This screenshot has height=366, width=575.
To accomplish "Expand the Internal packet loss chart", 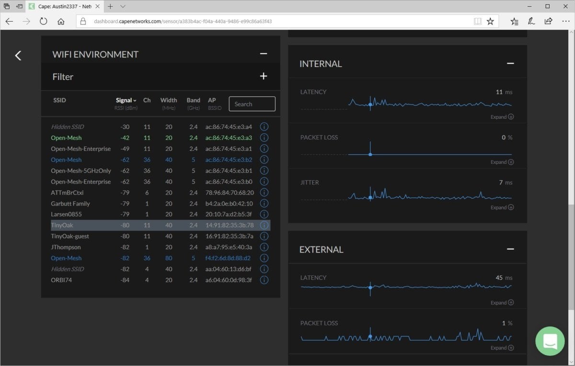I will pyautogui.click(x=502, y=162).
